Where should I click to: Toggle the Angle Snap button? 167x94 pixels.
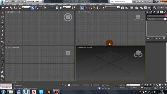[91, 8]
